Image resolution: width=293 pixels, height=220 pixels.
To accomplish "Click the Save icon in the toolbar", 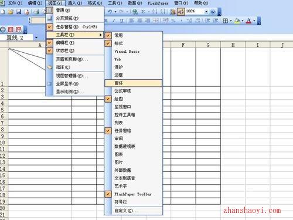I will pos(19,12).
